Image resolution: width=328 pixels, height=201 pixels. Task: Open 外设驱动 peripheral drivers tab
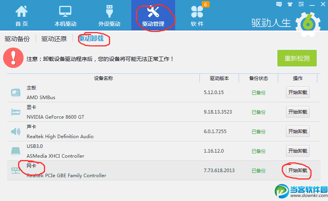[x=109, y=16]
